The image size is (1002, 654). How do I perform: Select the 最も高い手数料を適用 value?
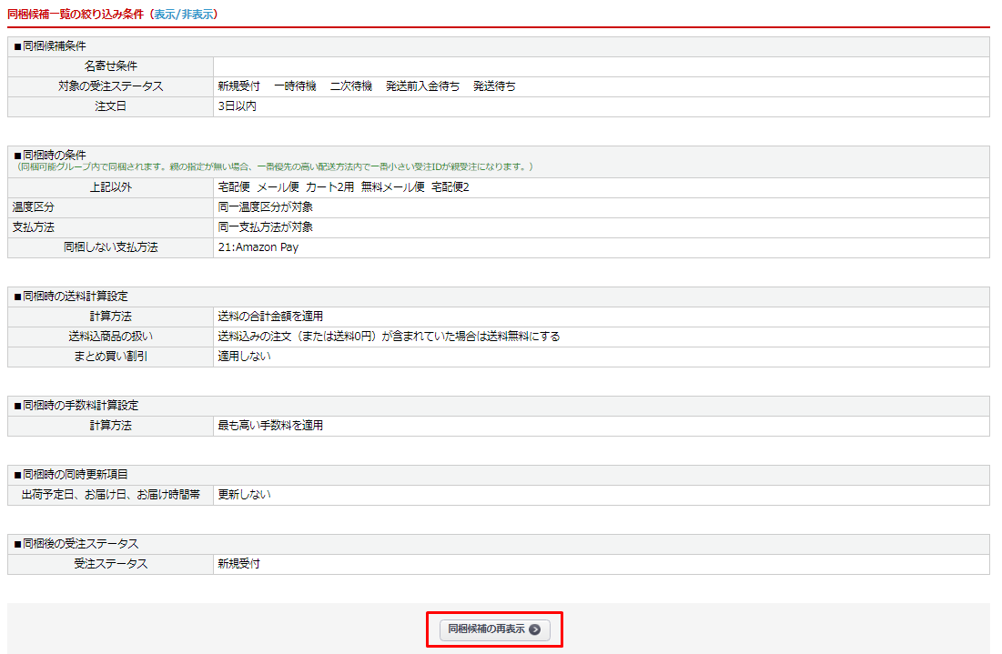tap(270, 426)
